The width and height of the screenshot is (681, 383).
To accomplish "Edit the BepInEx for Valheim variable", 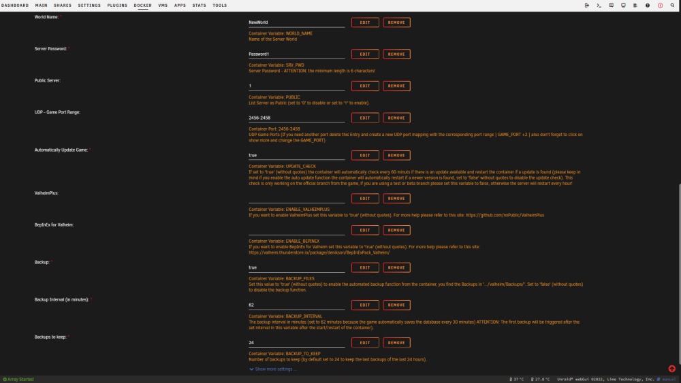I will tap(365, 231).
